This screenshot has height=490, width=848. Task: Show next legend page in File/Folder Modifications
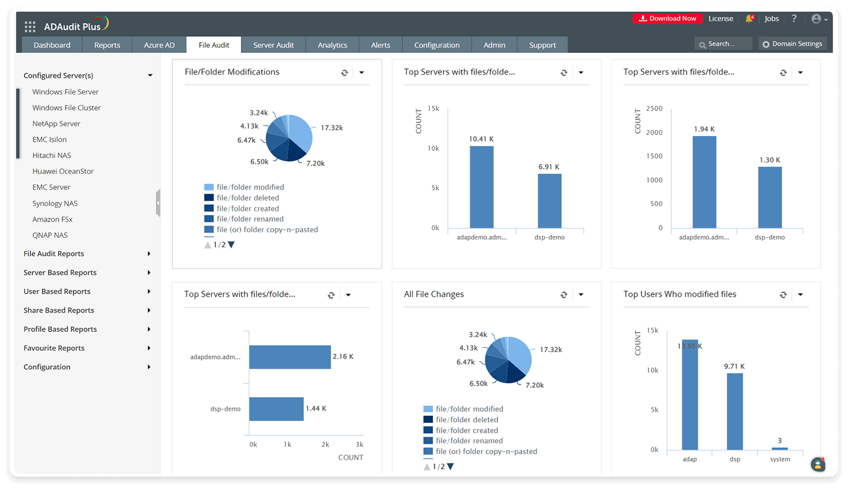pos(231,245)
